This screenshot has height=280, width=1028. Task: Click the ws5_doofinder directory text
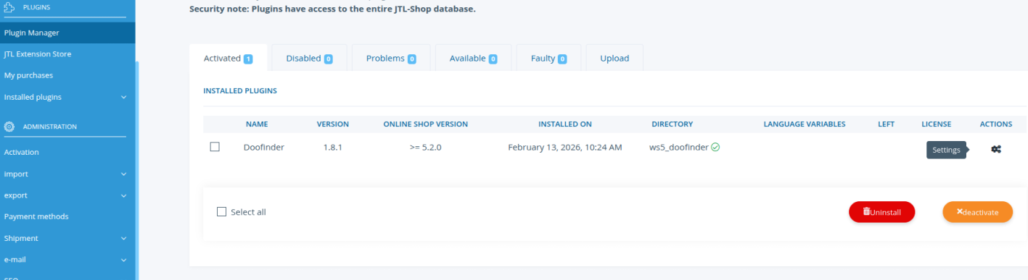pyautogui.click(x=679, y=147)
